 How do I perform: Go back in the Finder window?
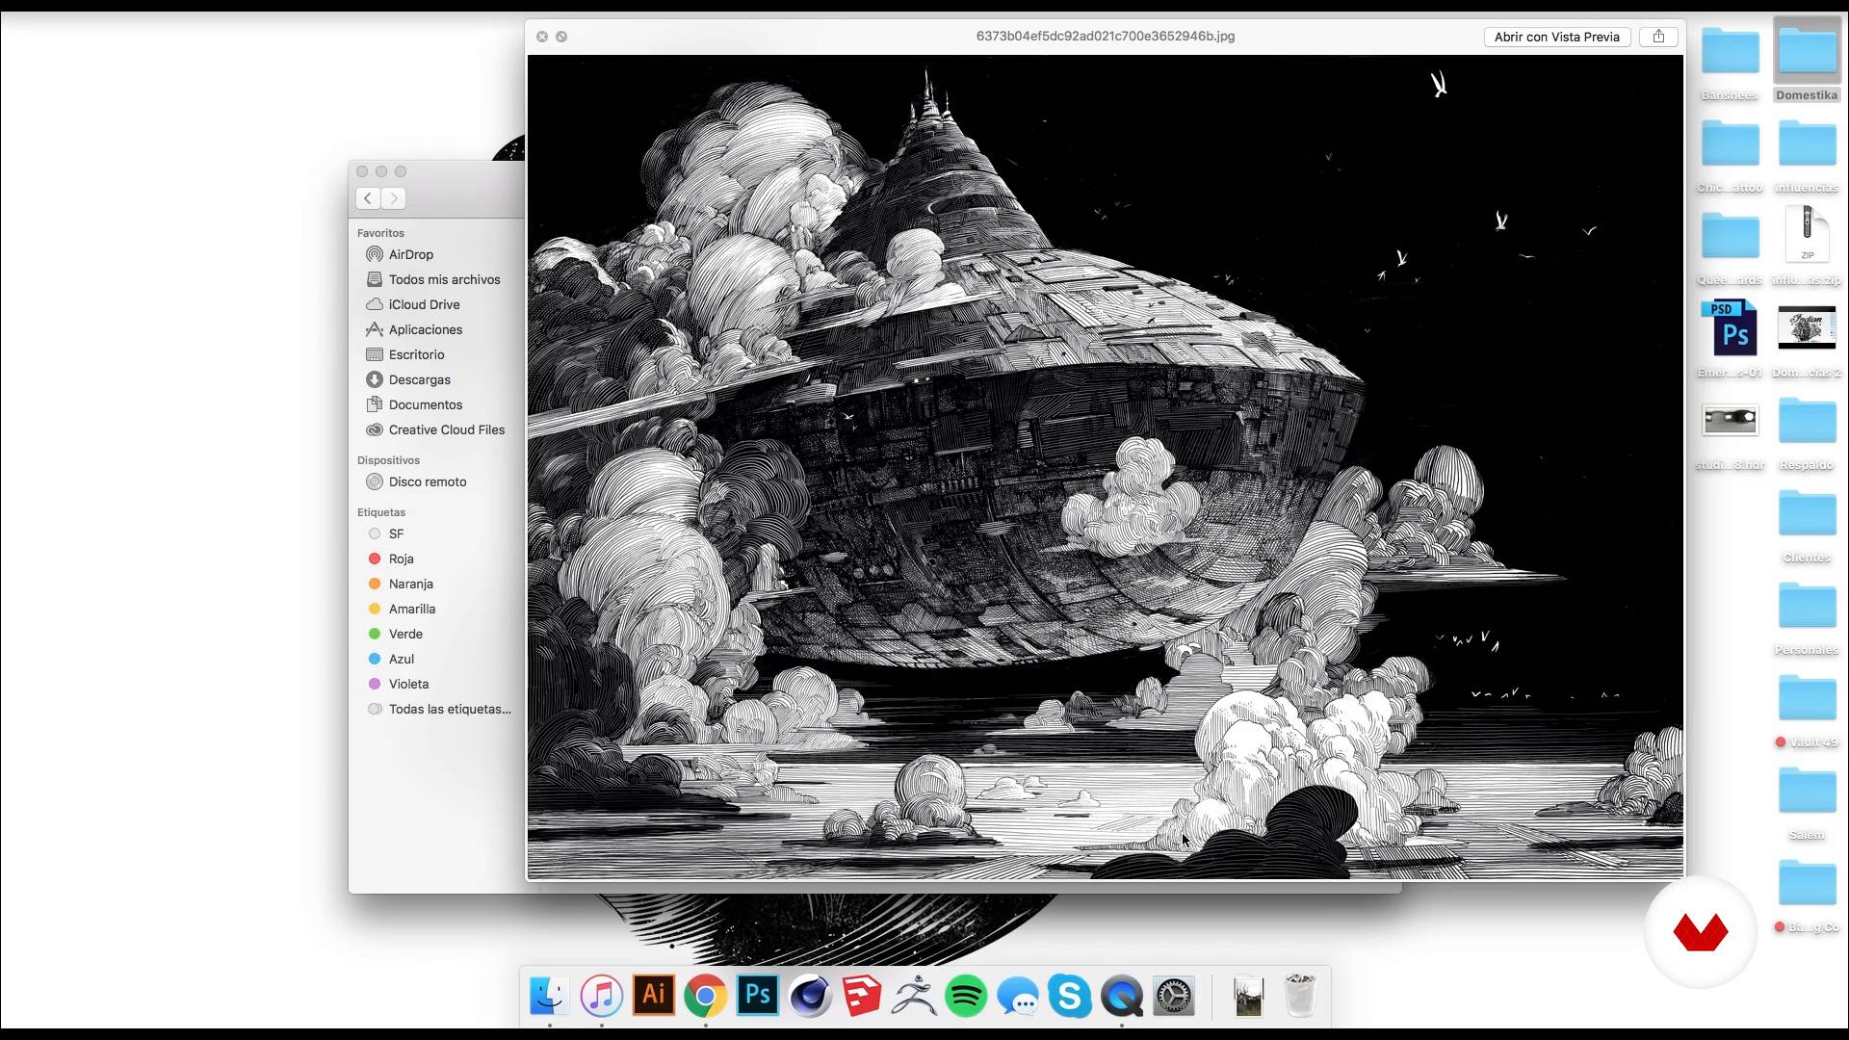point(368,198)
